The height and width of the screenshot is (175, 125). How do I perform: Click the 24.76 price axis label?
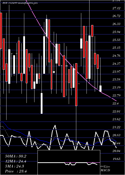(116, 56)
